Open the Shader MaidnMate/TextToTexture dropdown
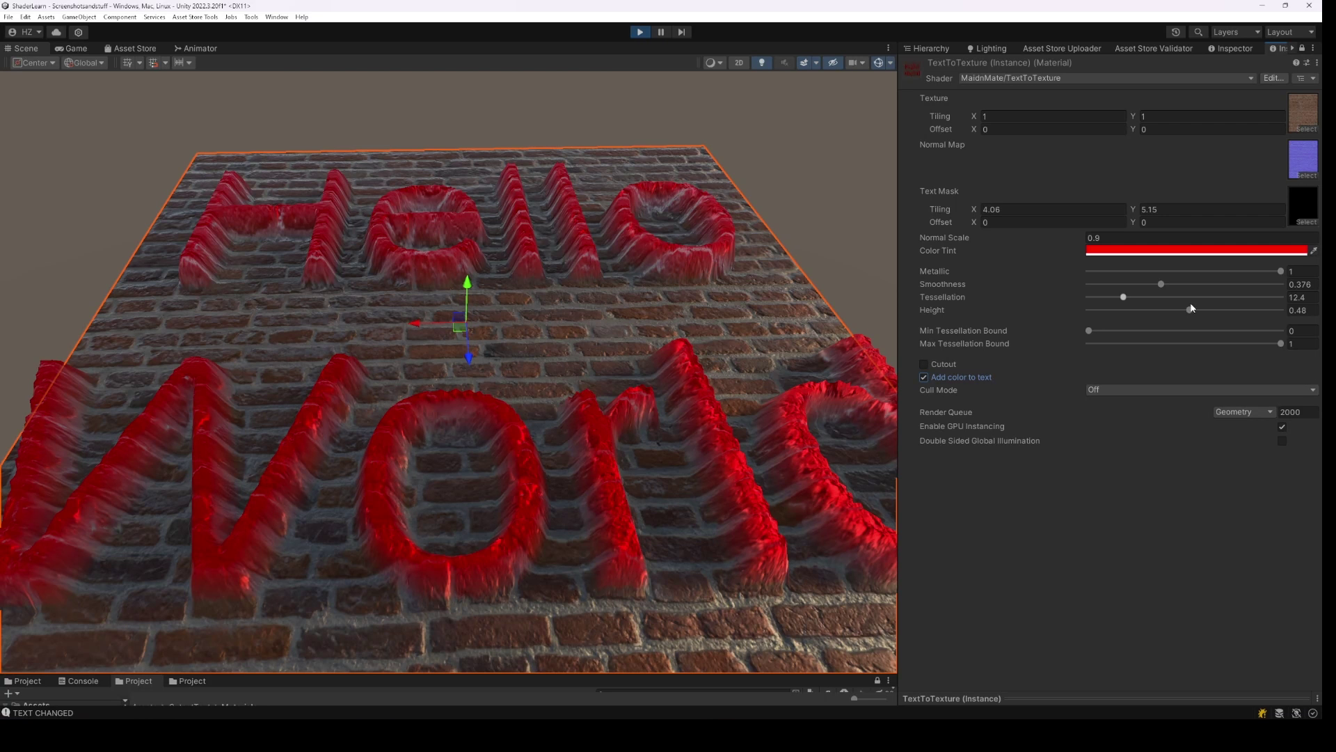 (x=1107, y=78)
